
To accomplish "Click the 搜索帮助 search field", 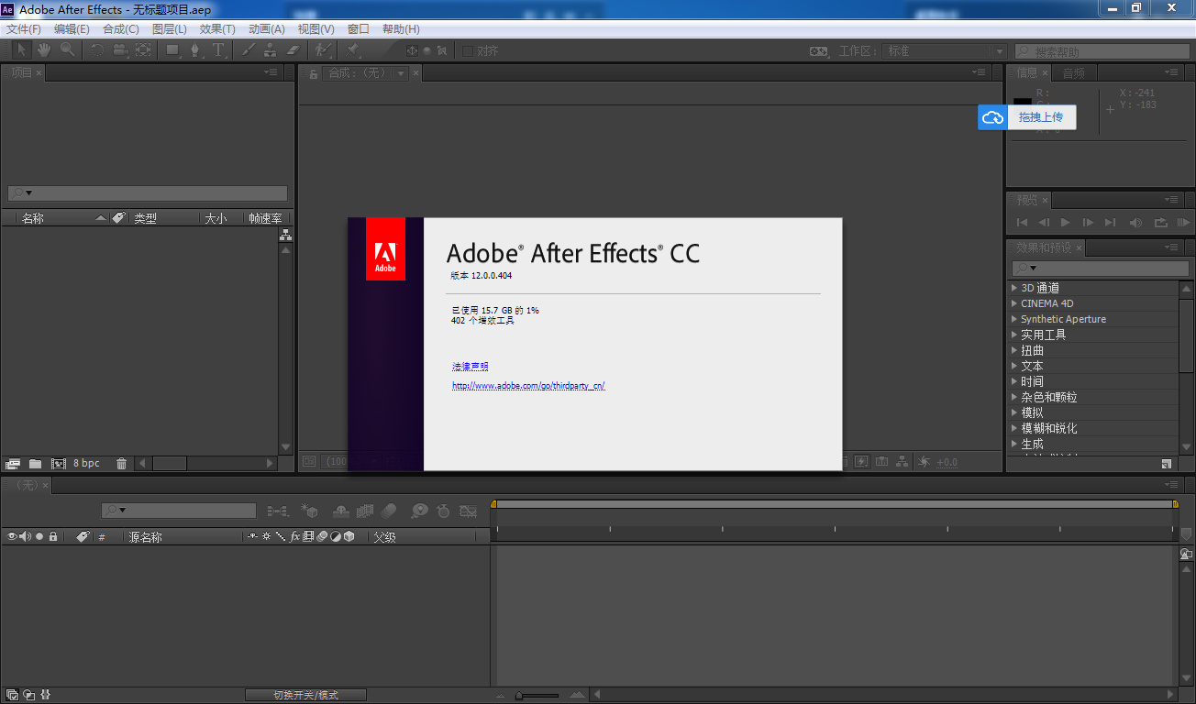I will tap(1101, 52).
